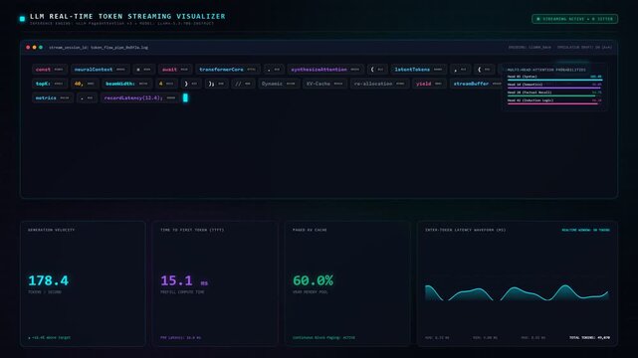Click the cyan blinking cursor after recordLatency
This screenshot has width=638, height=358.
(185, 97)
